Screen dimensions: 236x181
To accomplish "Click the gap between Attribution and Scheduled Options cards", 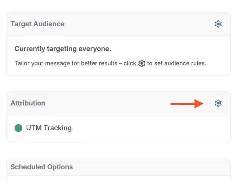I will pyautogui.click(x=118, y=151).
